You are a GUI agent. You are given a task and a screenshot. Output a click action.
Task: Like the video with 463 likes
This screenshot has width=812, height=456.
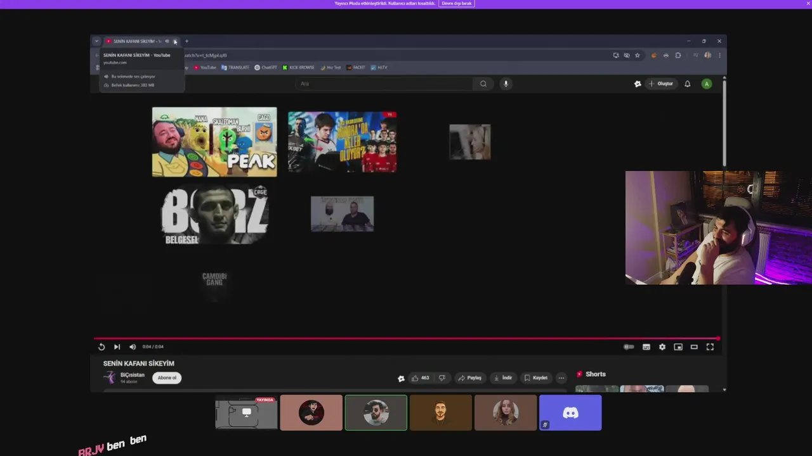coord(420,378)
